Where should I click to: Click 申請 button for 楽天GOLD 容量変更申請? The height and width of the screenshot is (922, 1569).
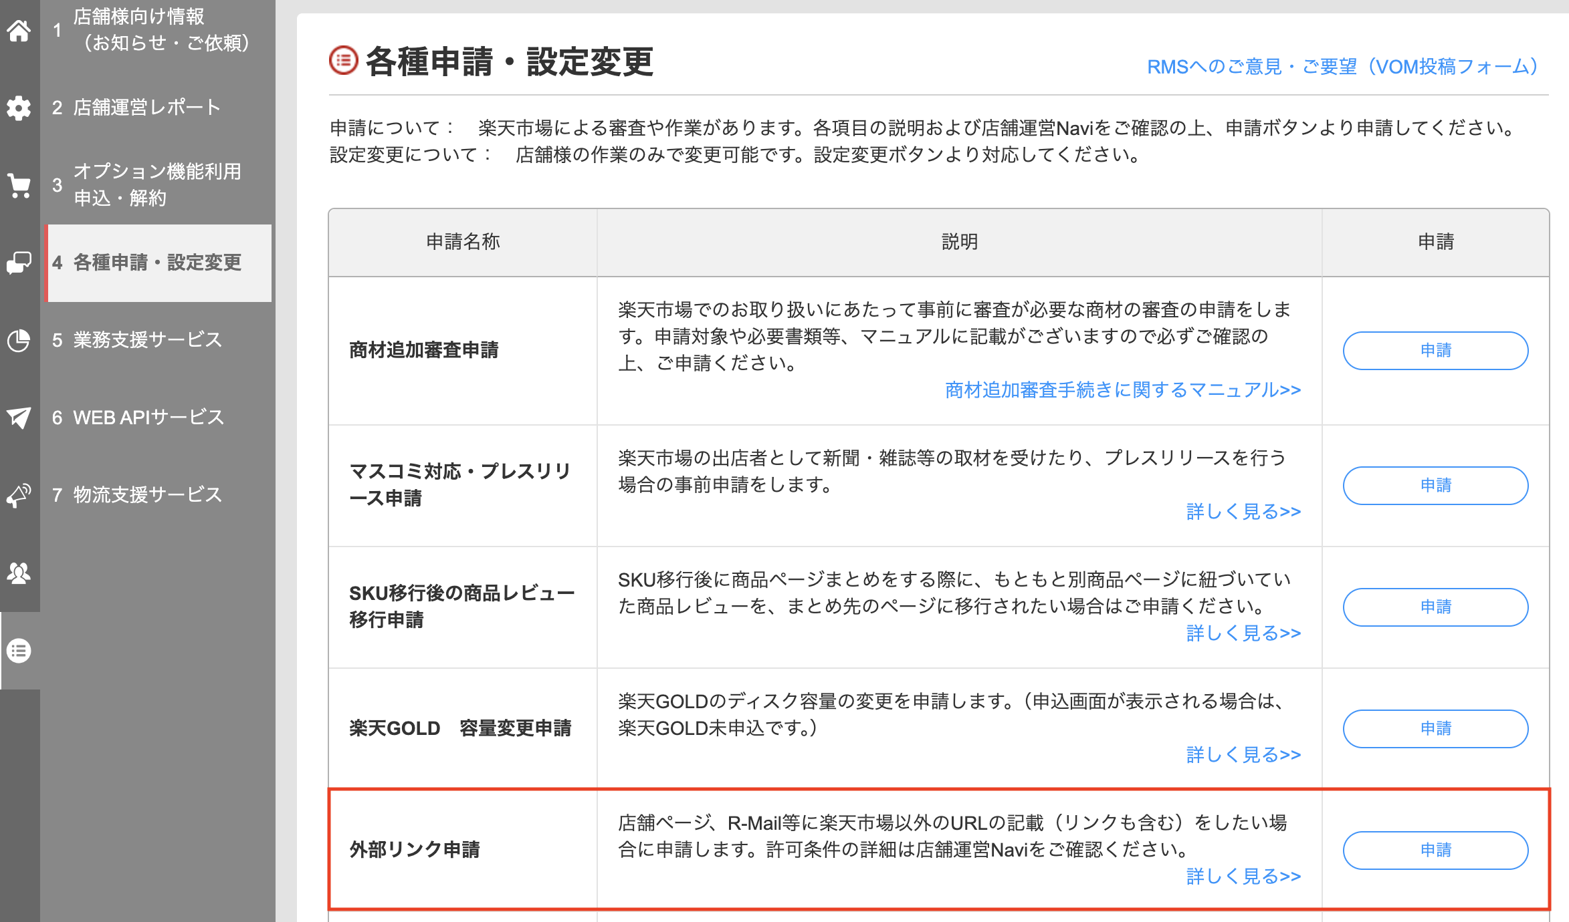[1435, 729]
